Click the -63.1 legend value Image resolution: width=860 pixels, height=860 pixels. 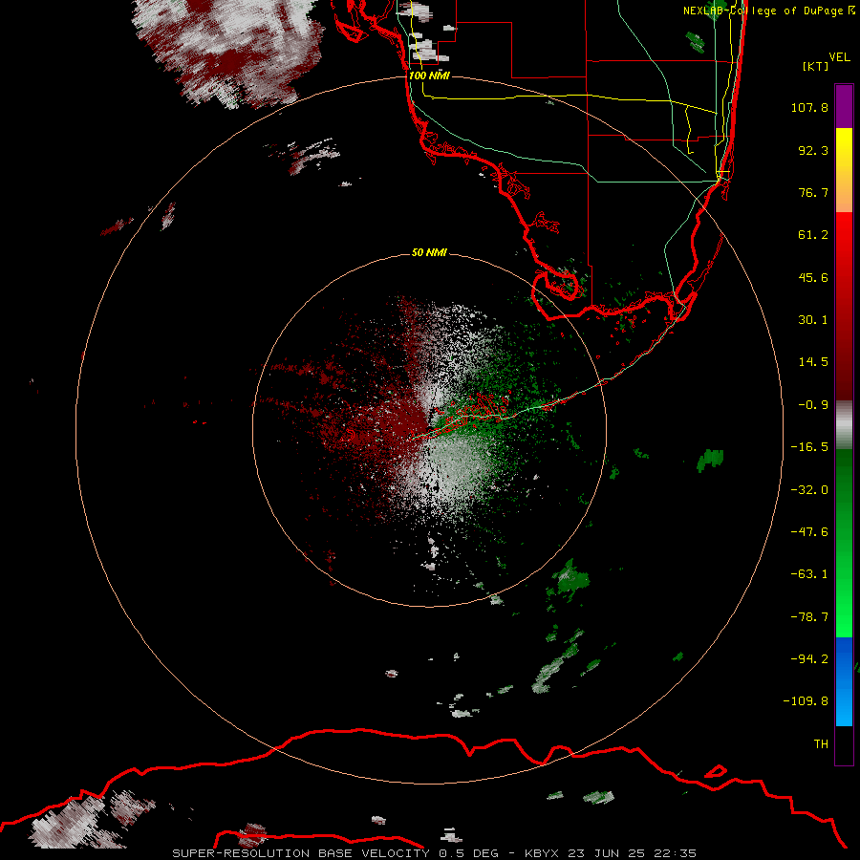(809, 574)
